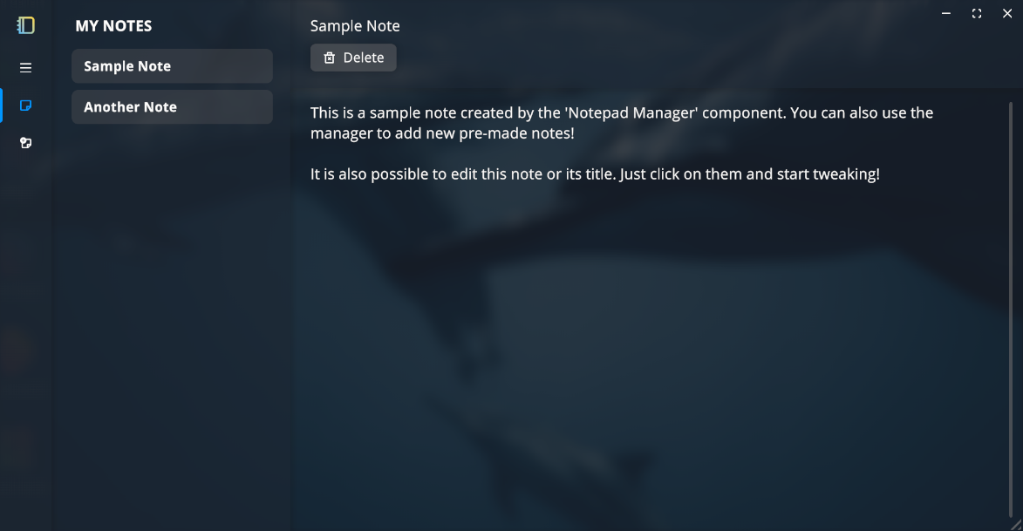Open the Notepad Manager icon
This screenshot has height=531, width=1023.
click(x=25, y=143)
